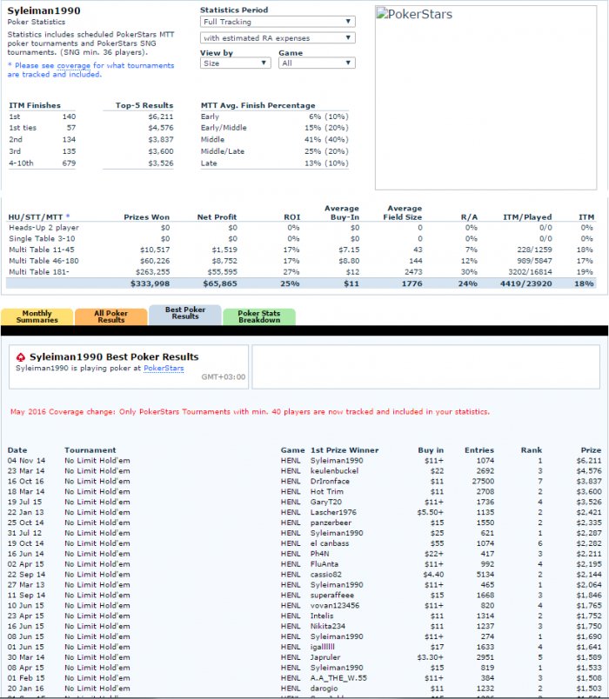This screenshot has height=699, width=609.
Task: Click the Multi Table 181- row label
Action: [x=39, y=272]
